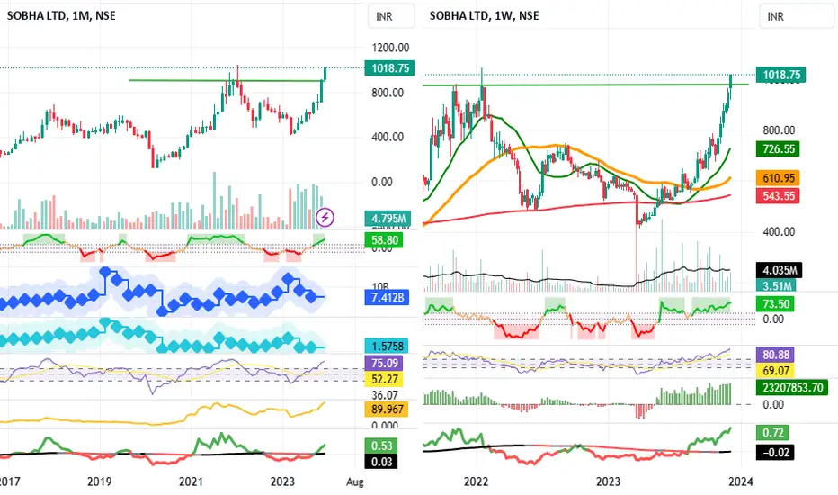This screenshot has height=495, width=838.
Task: Click the 2021 date on monthly time axis
Action: click(x=191, y=481)
